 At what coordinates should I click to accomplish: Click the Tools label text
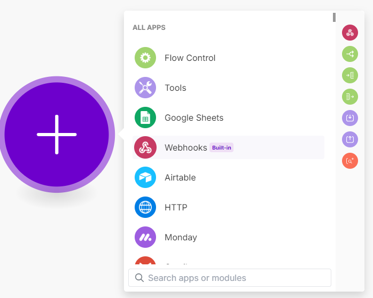click(x=176, y=88)
